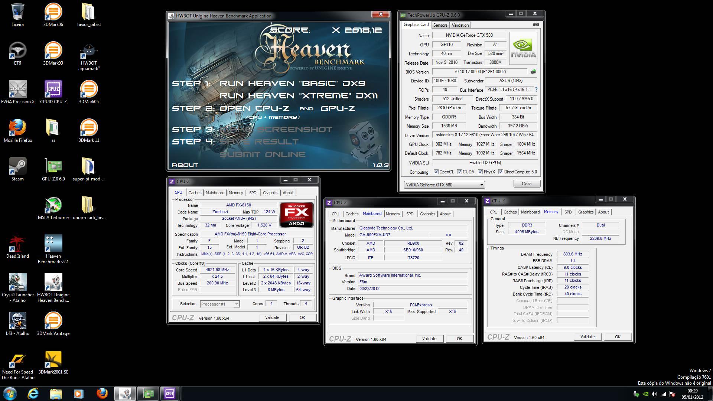This screenshot has height=401, width=713.
Task: Open HWBOT aquamark shortcut
Action: pos(89,56)
